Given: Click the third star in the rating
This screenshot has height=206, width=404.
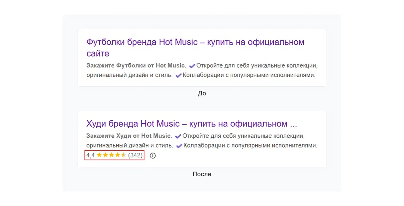Looking at the screenshot, I should coord(111,155).
